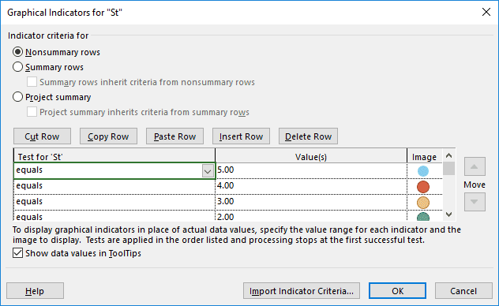
Task: Click the Insert Row button
Action: [x=241, y=136]
